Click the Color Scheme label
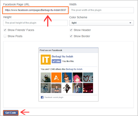The height and width of the screenshot is (116, 138). [x=78, y=17]
